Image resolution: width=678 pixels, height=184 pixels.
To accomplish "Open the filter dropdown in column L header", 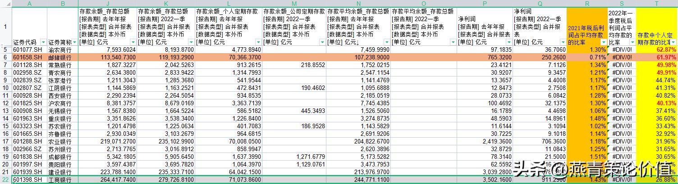I will [257, 42].
